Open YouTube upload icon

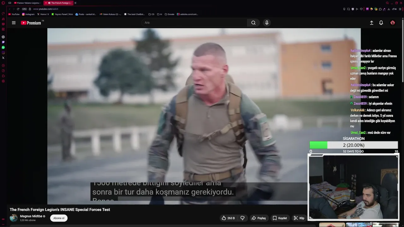tap(371, 23)
